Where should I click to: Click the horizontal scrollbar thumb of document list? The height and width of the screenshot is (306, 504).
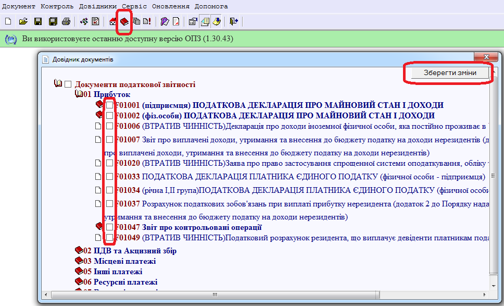tap(214, 296)
